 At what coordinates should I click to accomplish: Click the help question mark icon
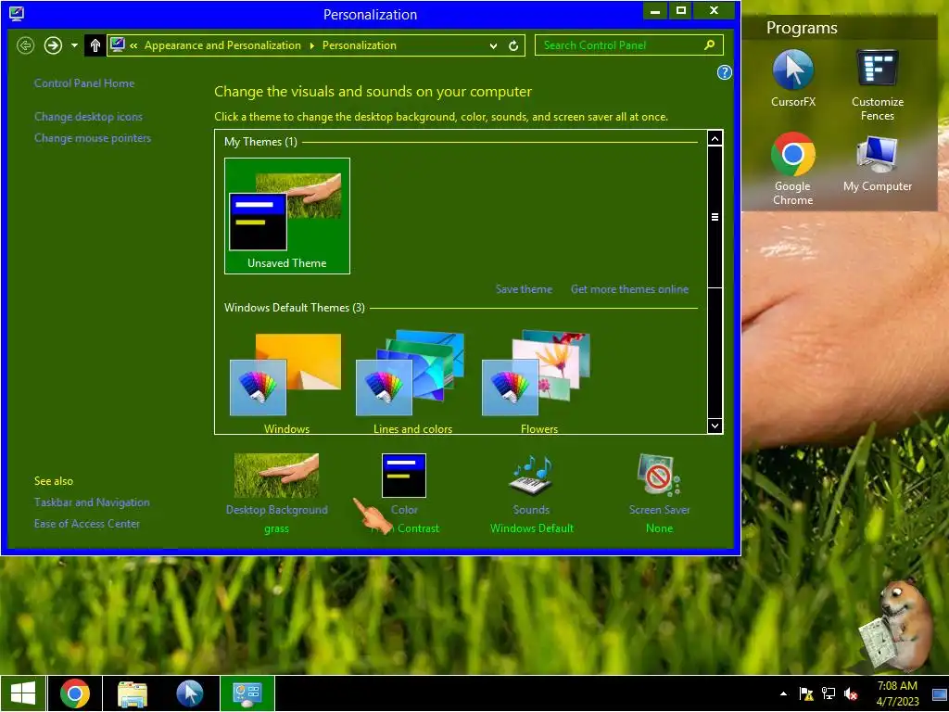coord(724,72)
